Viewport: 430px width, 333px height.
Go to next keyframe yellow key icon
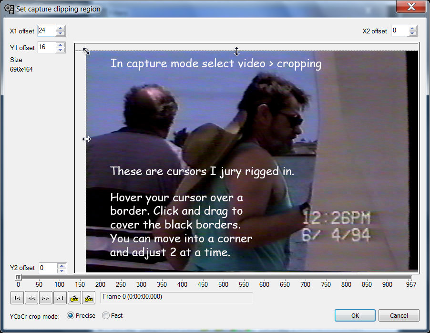[x=89, y=298]
